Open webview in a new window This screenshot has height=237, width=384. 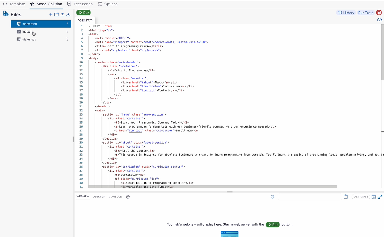(x=374, y=196)
